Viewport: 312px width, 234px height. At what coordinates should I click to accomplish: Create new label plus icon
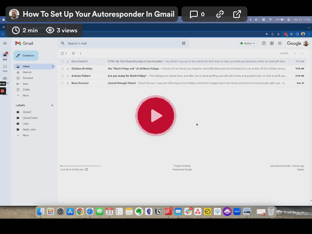click(x=52, y=105)
